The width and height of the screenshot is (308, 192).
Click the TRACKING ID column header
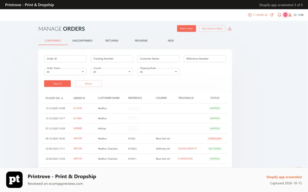click(x=186, y=98)
